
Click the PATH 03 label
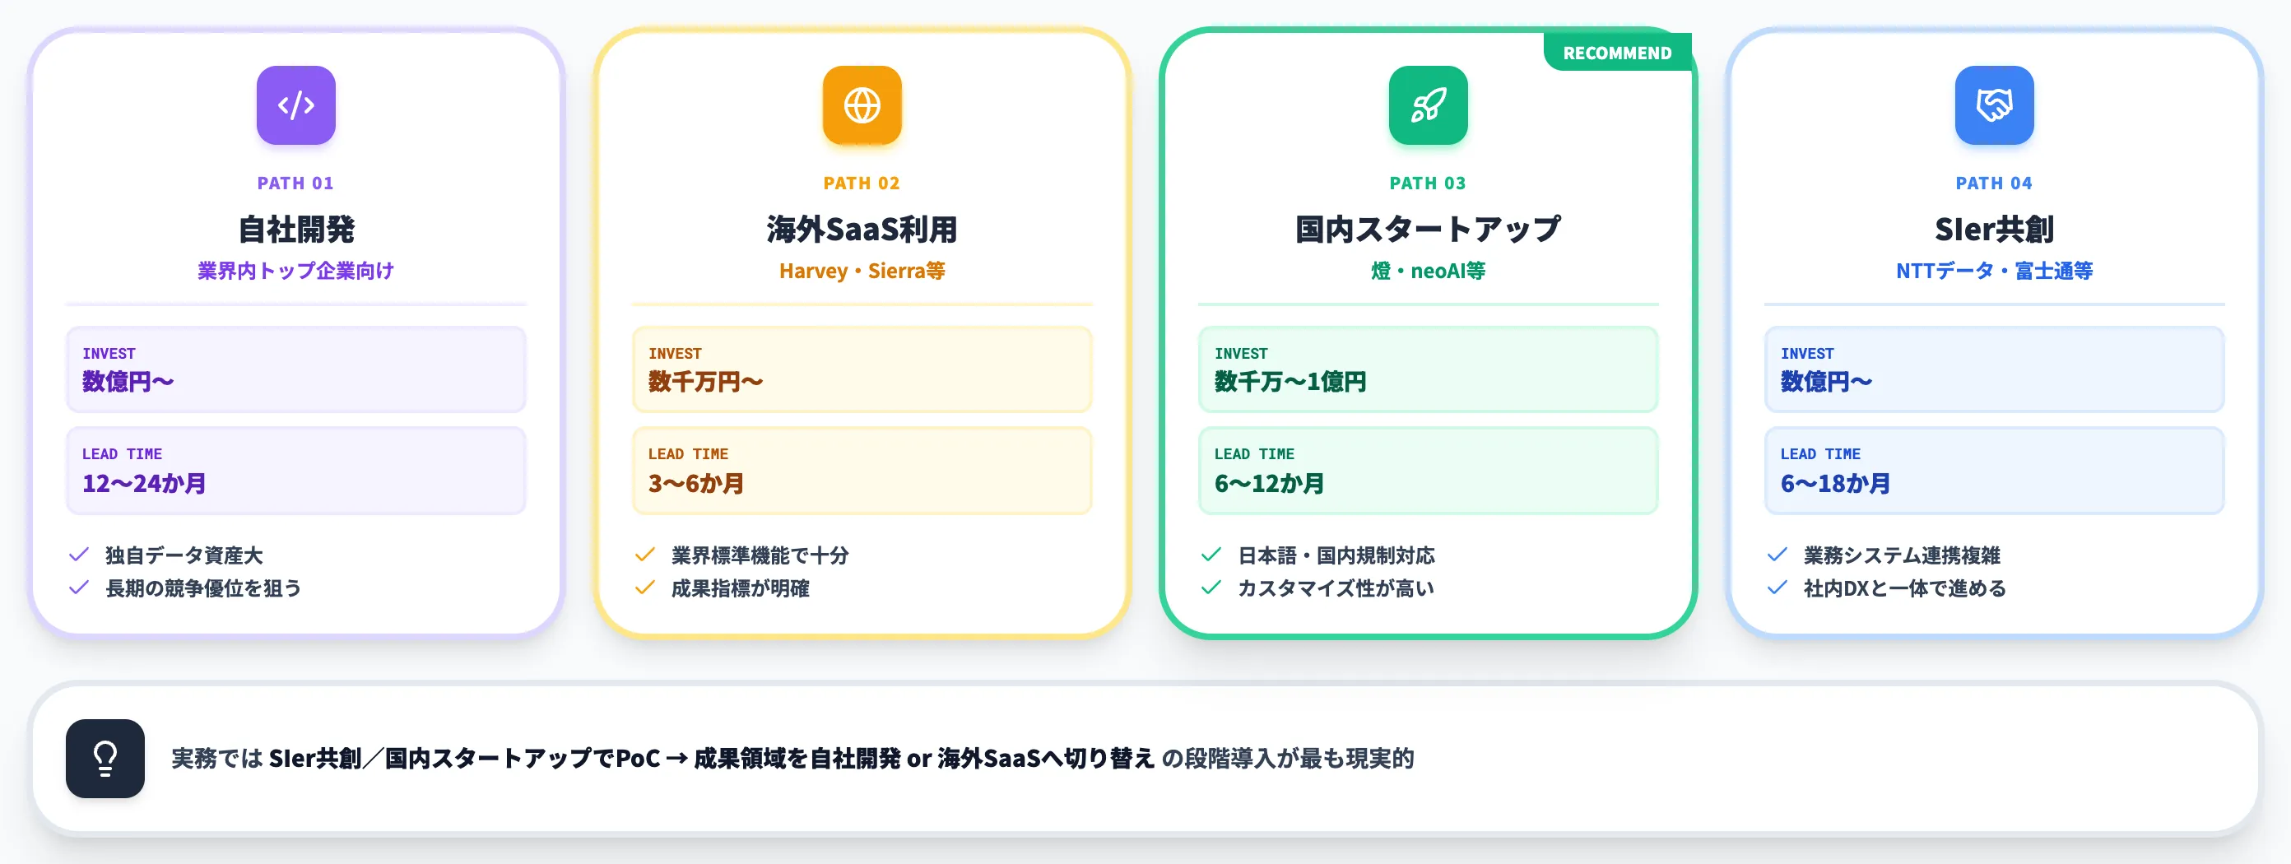pos(1428,183)
